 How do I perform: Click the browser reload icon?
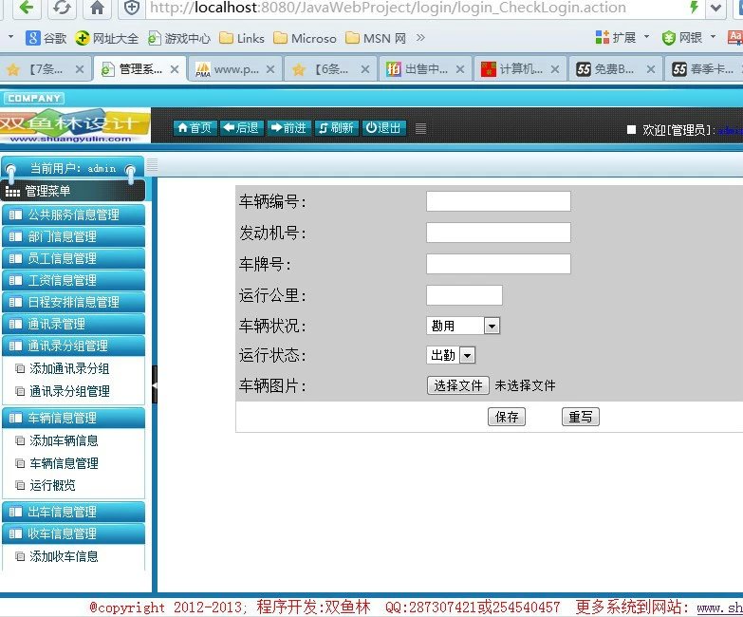pyautogui.click(x=62, y=7)
